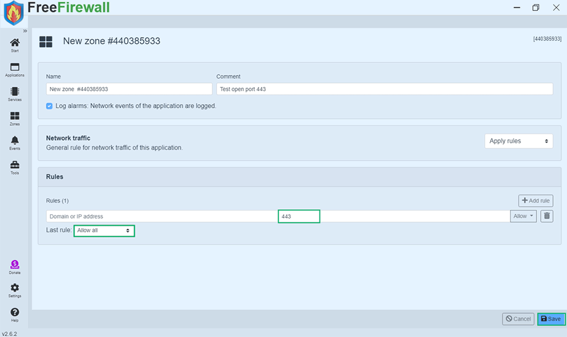Open the Donate page
This screenshot has width=567, height=337.
(x=14, y=266)
